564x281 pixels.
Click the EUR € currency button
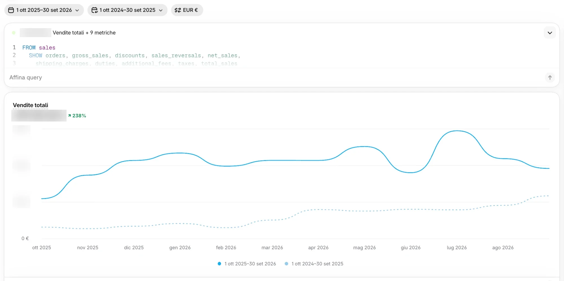point(187,10)
